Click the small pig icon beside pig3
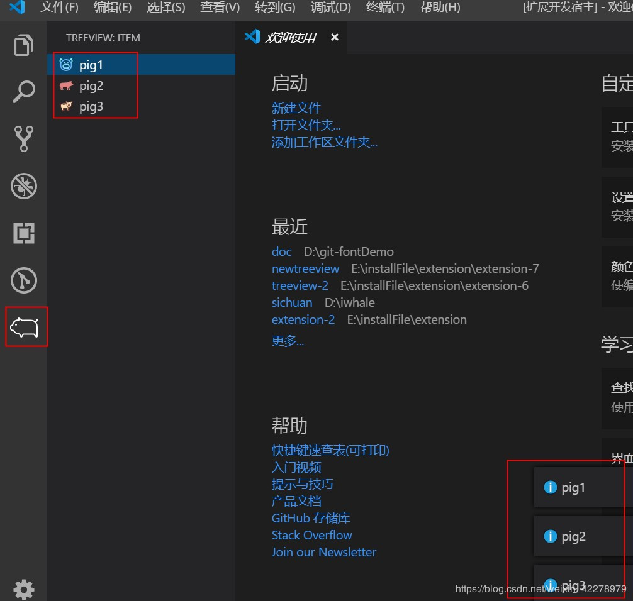633x601 pixels. click(x=66, y=106)
